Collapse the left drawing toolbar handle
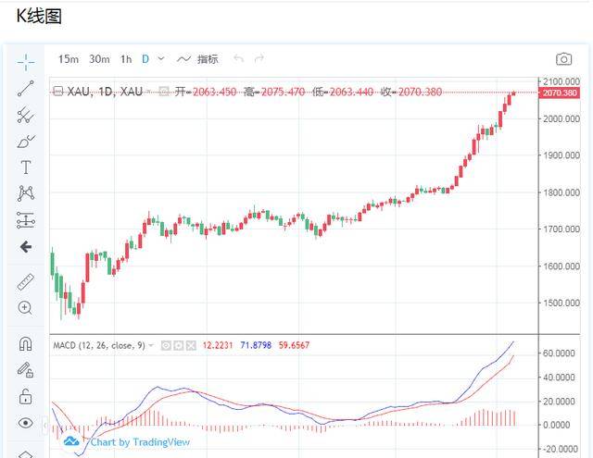Screen dimensions: 593x458 coord(45,426)
